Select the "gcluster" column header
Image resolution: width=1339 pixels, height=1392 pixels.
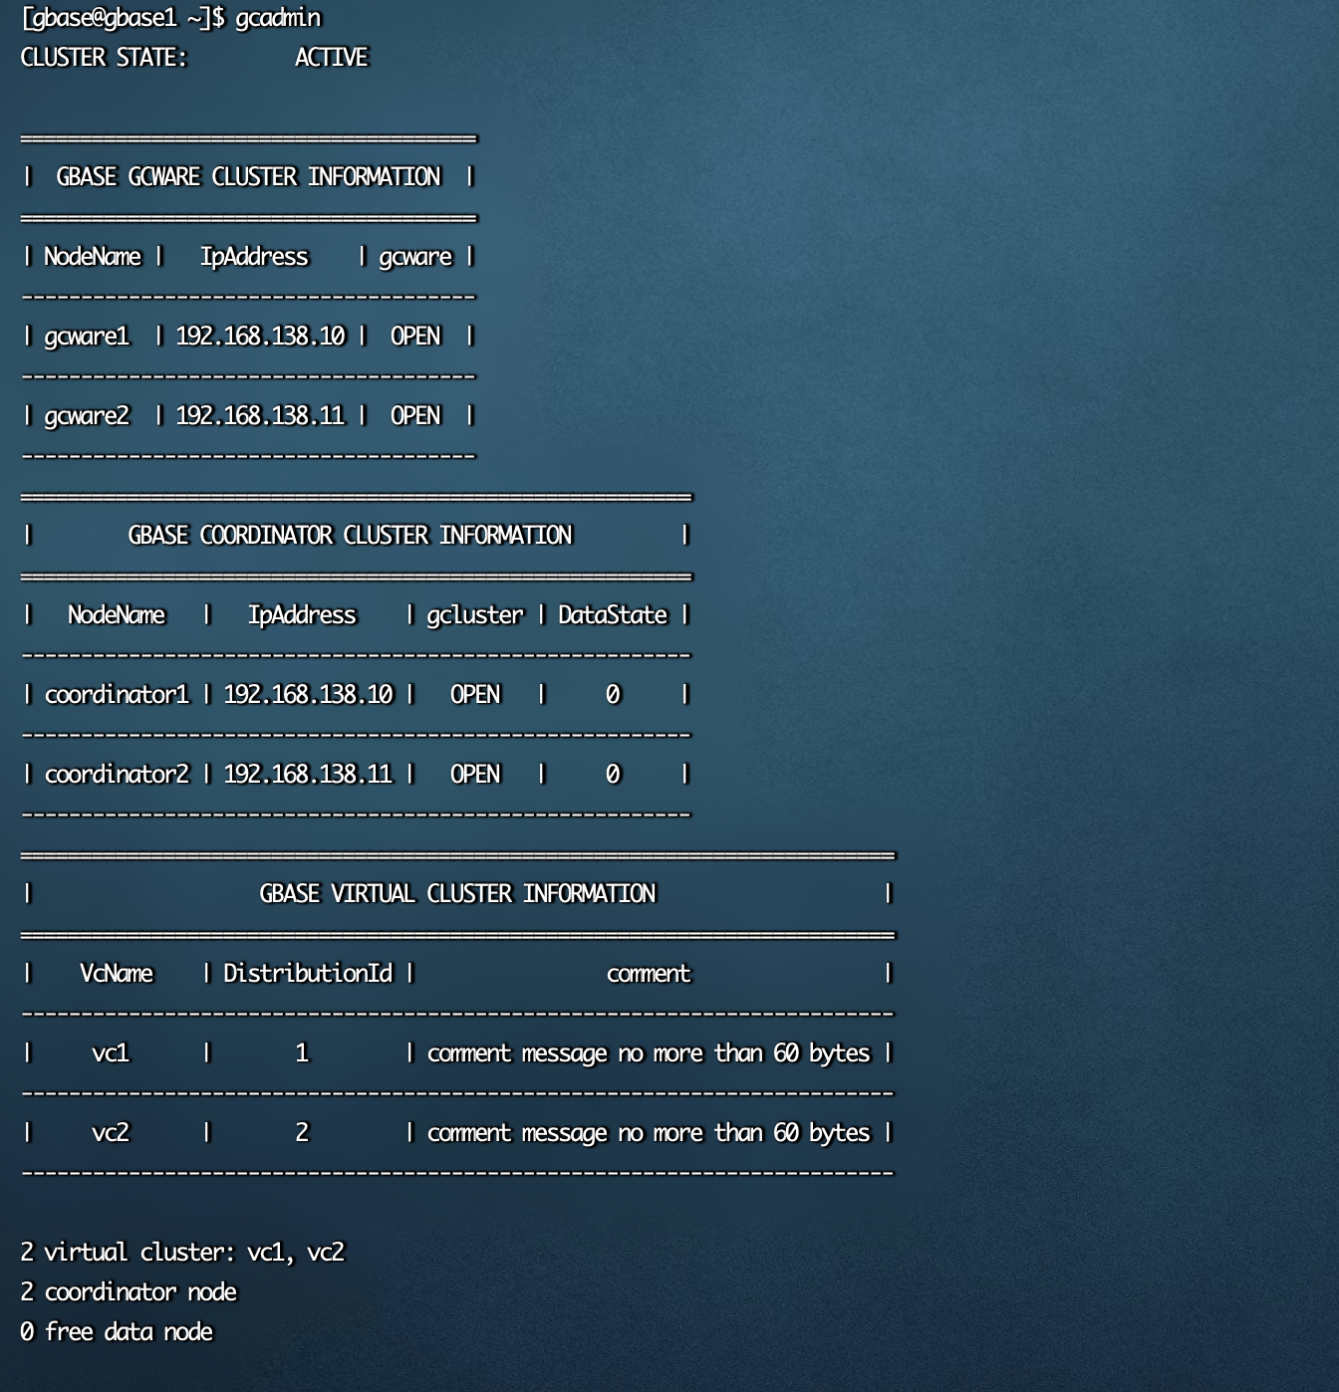click(x=475, y=615)
